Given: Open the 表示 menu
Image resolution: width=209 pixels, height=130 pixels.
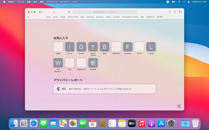Looking at the screenshot, I should [x=35, y=2].
